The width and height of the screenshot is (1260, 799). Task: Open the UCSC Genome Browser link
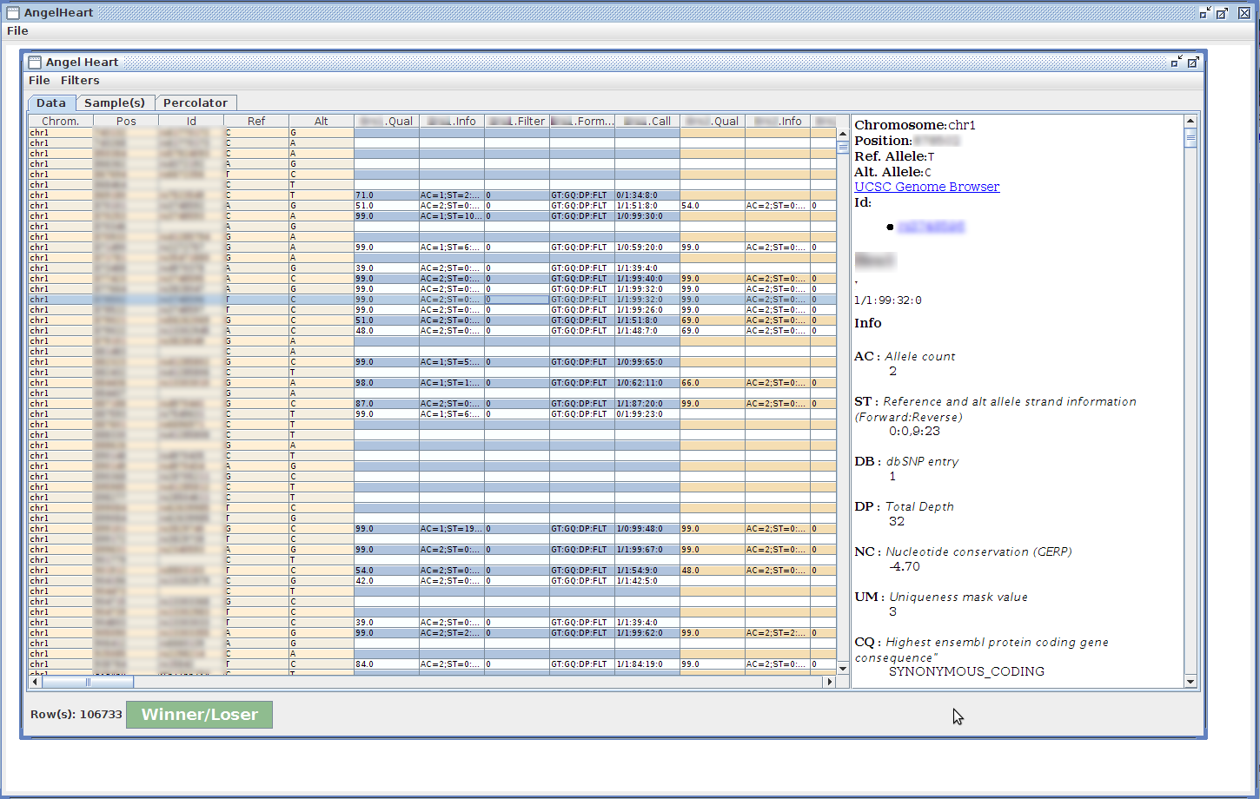tap(926, 187)
